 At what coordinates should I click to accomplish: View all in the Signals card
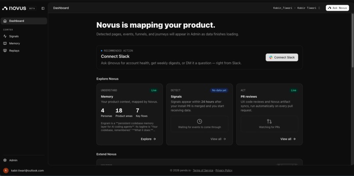click(x=218, y=139)
